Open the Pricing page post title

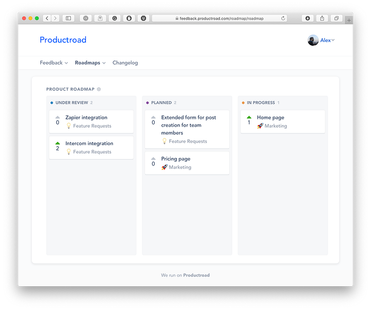tap(176, 159)
